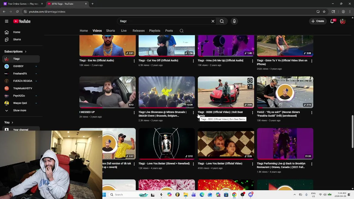Switch to the channel Home tab
The width and height of the screenshot is (354, 199).
(84, 31)
